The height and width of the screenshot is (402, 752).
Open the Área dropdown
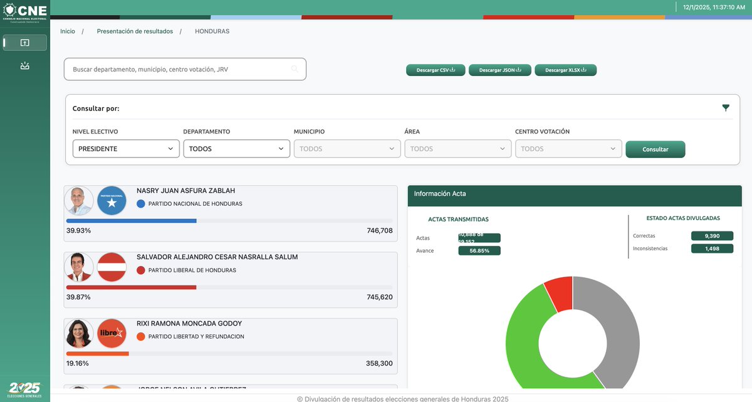pos(458,149)
